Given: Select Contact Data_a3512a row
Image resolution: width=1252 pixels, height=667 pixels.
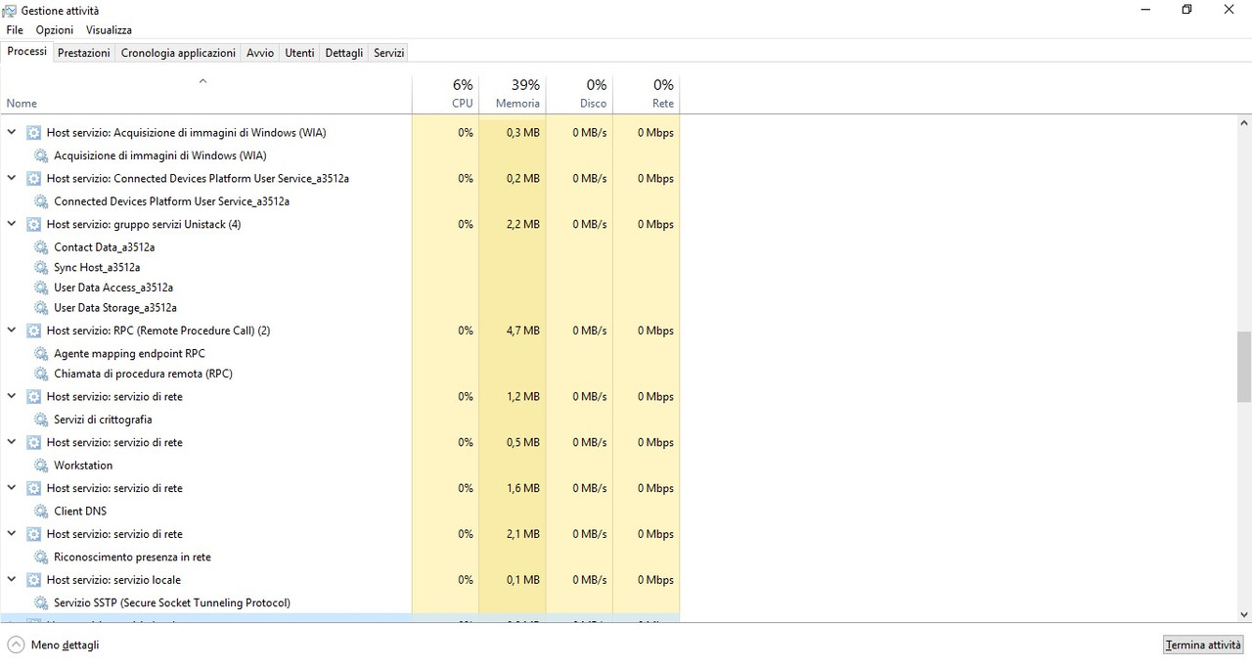Looking at the screenshot, I should [339, 247].
